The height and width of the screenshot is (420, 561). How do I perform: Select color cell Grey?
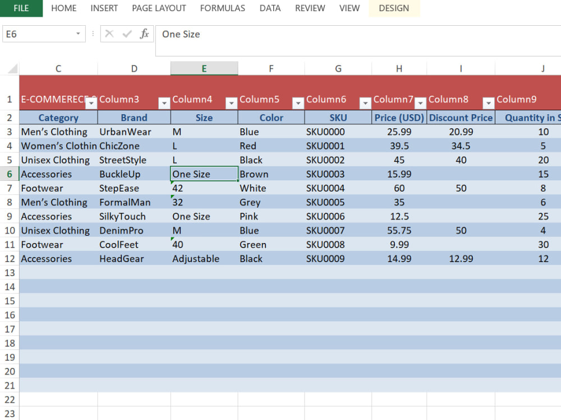(x=271, y=202)
